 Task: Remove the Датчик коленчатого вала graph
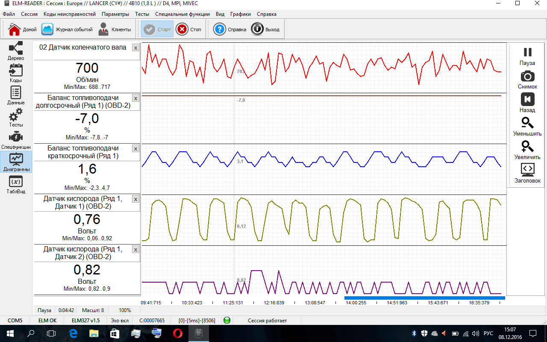(135, 48)
